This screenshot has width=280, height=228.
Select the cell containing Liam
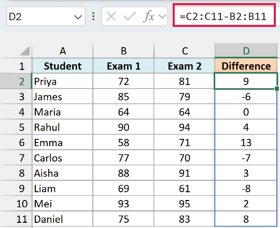coord(63,189)
